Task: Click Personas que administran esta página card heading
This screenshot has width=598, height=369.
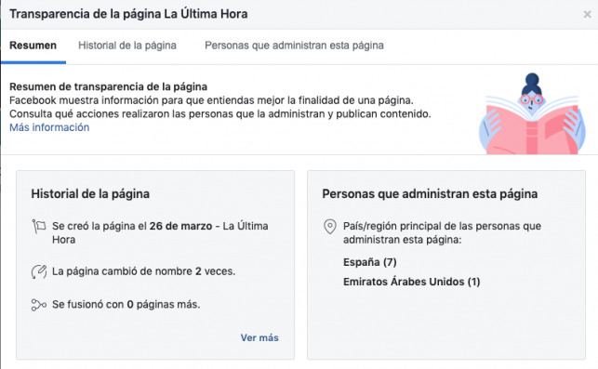Action: 430,194
